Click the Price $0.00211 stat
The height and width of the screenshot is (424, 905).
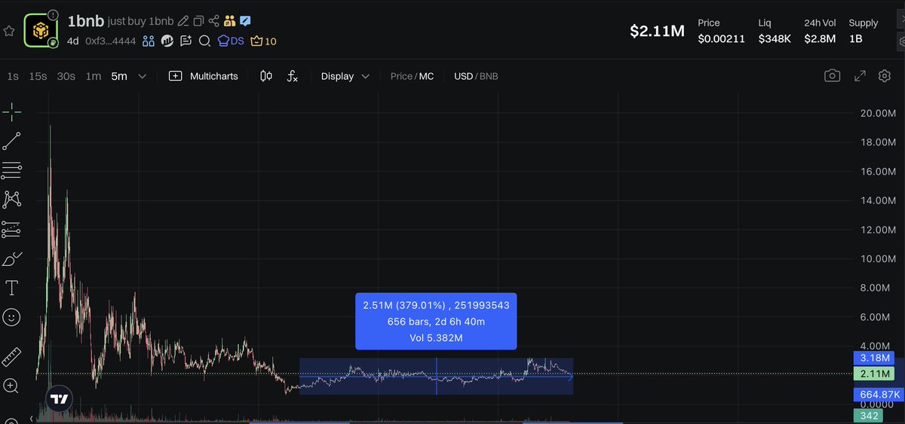[x=721, y=31]
